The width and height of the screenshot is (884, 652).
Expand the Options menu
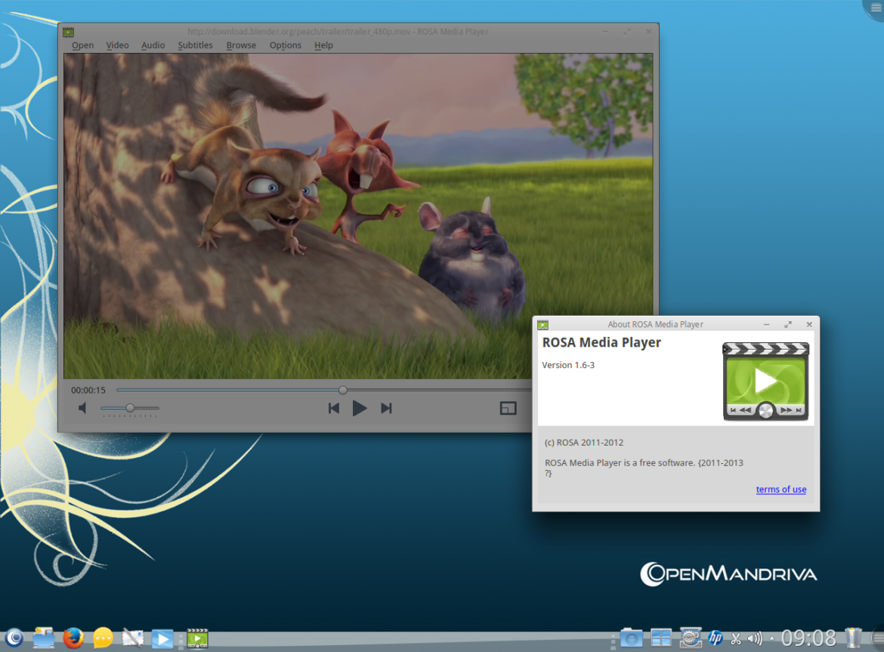(285, 45)
